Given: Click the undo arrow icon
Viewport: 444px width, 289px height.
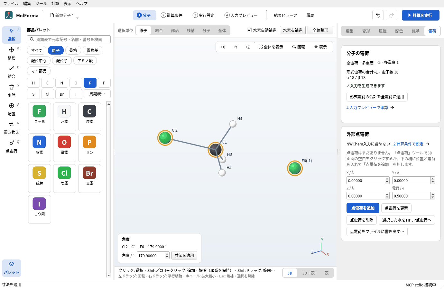Looking at the screenshot, I should pyautogui.click(x=378, y=15).
